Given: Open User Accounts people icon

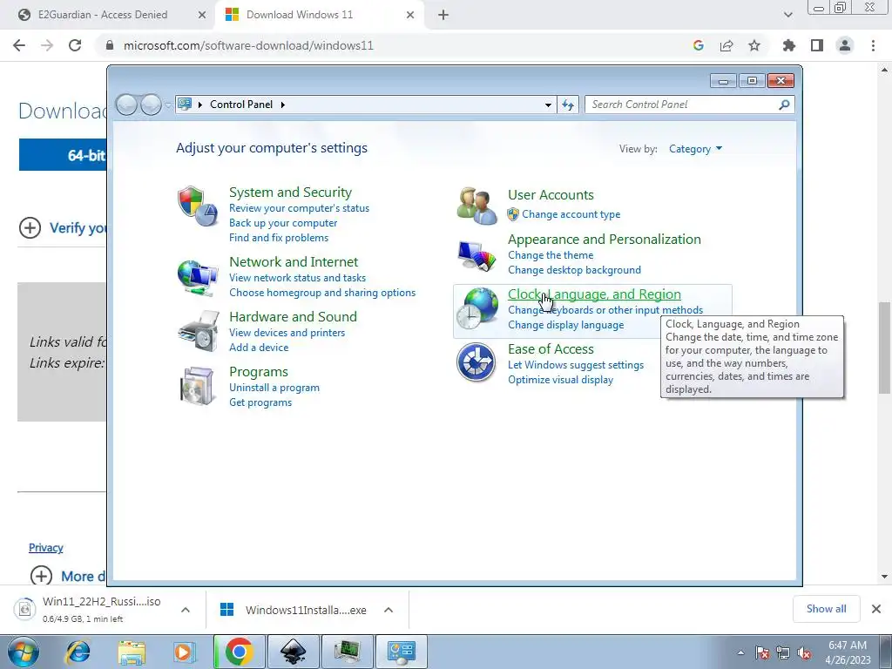Looking at the screenshot, I should (476, 206).
